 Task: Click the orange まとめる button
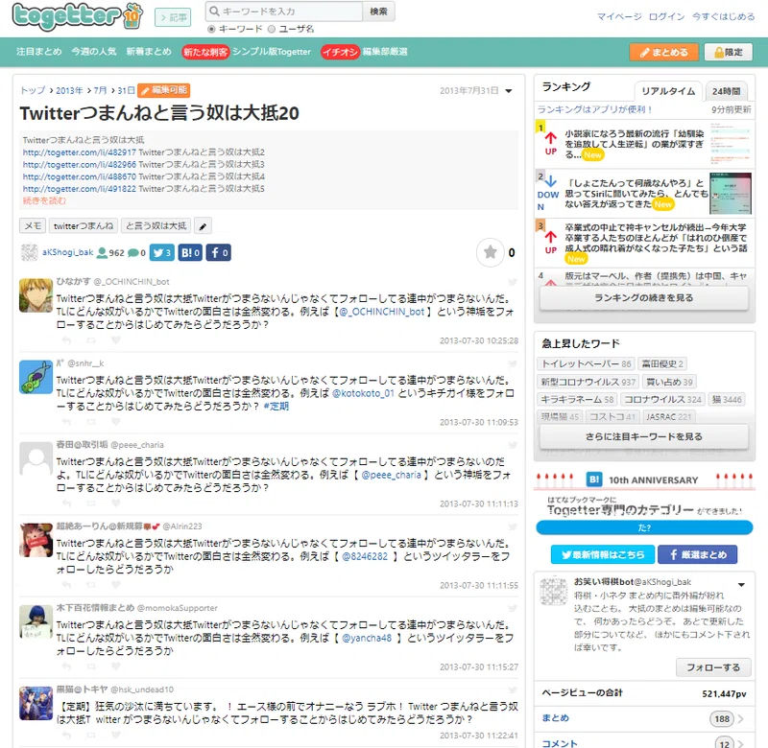pos(663,52)
